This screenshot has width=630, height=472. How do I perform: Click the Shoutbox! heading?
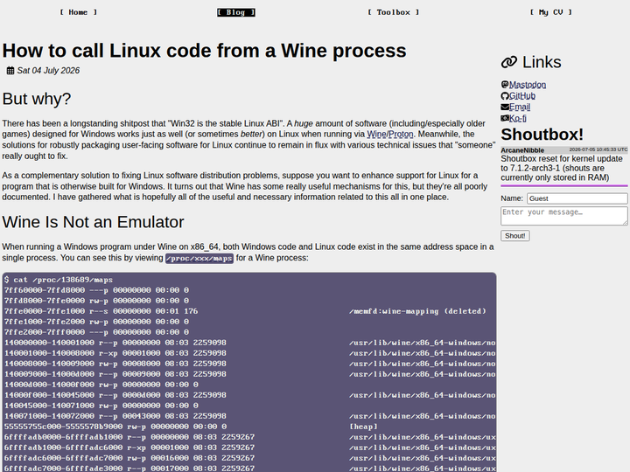point(542,135)
